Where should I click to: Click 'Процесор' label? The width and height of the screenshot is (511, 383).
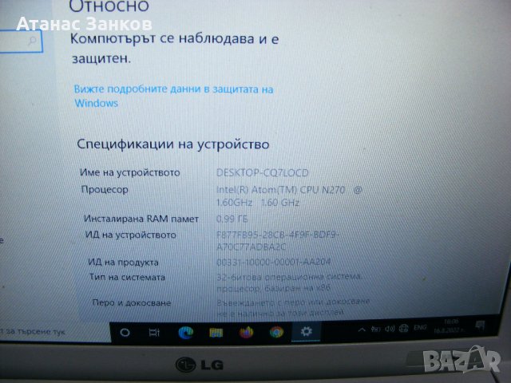coord(105,190)
